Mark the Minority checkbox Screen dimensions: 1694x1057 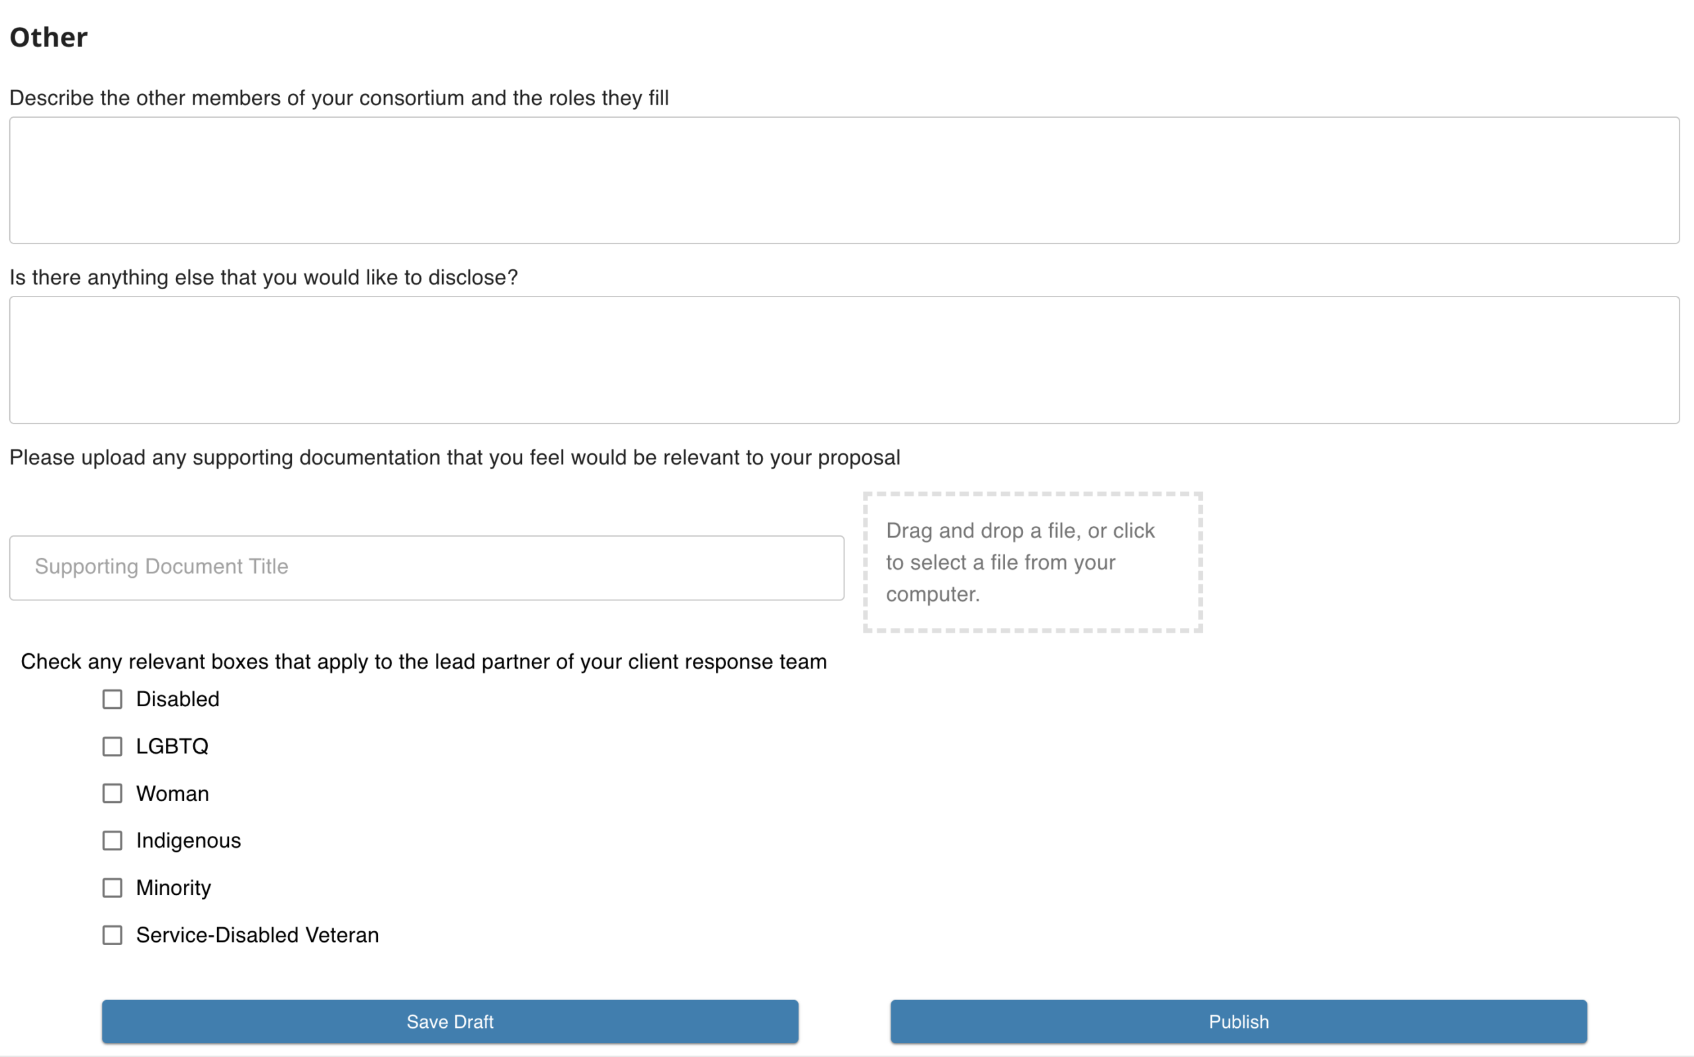pos(112,888)
